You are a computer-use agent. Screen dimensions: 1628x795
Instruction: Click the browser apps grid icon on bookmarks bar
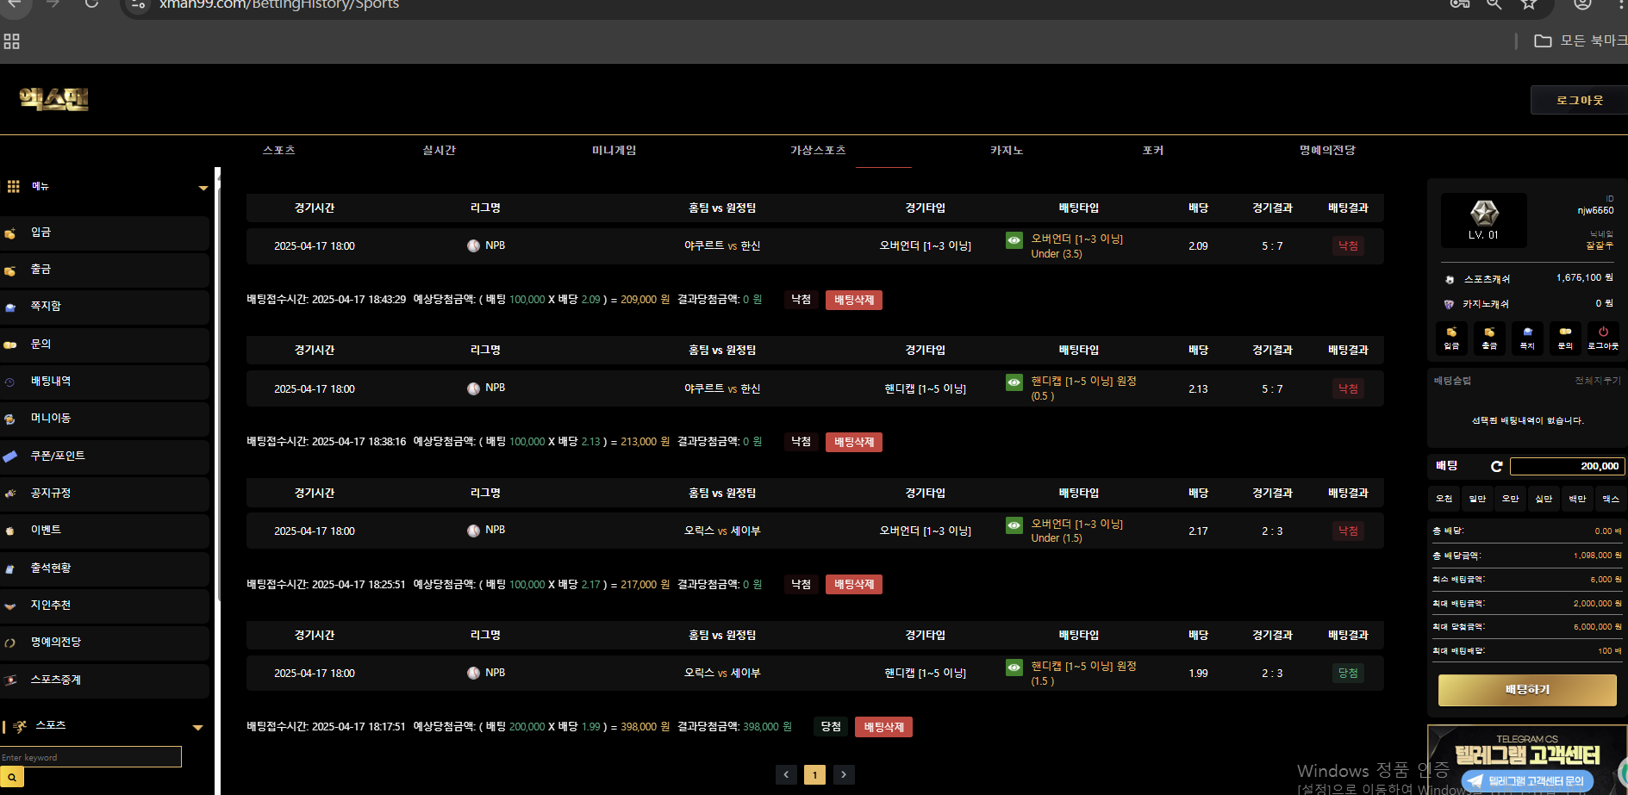(x=12, y=41)
